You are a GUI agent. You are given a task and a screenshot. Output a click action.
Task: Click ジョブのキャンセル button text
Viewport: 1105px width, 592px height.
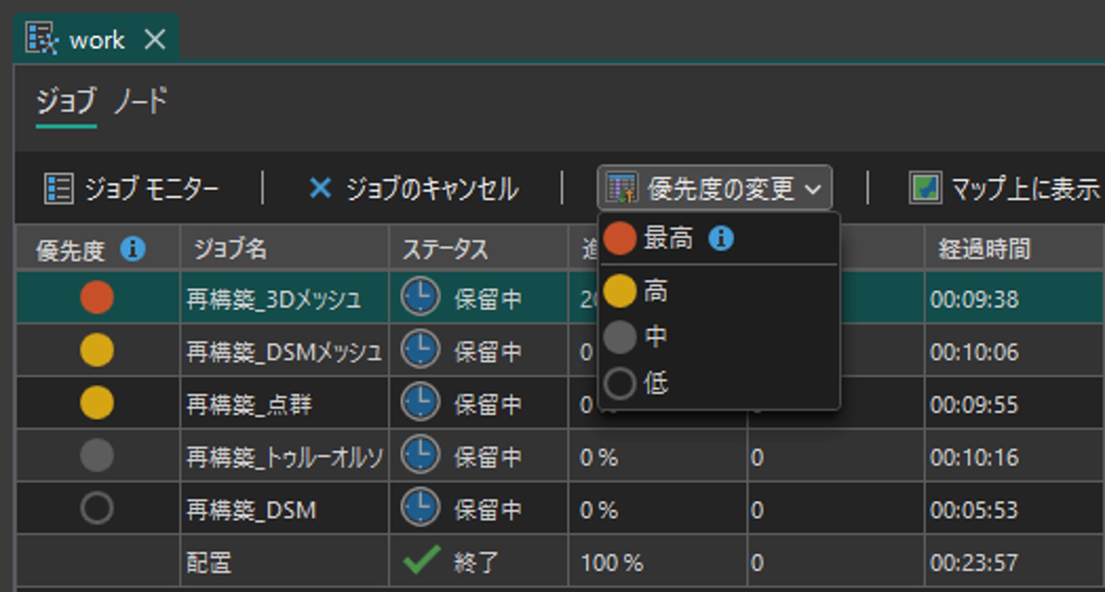(x=432, y=189)
